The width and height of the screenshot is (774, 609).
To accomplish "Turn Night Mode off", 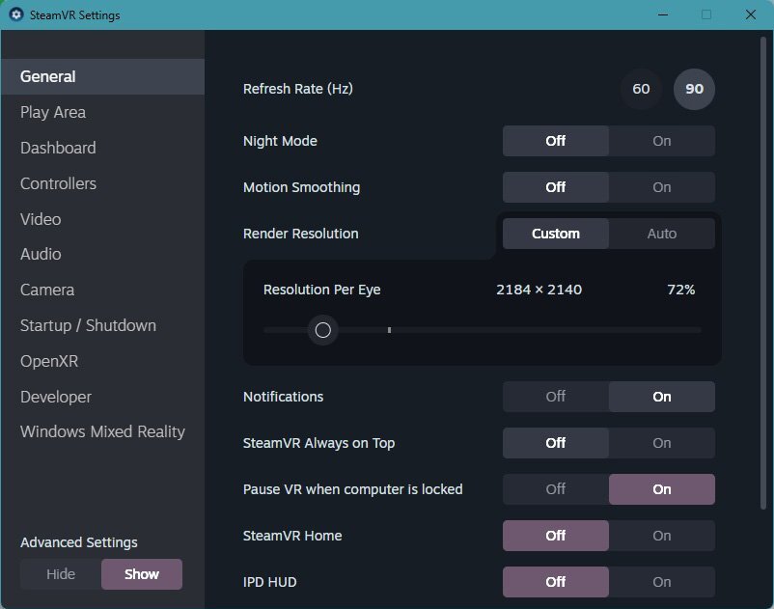I will pyautogui.click(x=555, y=141).
